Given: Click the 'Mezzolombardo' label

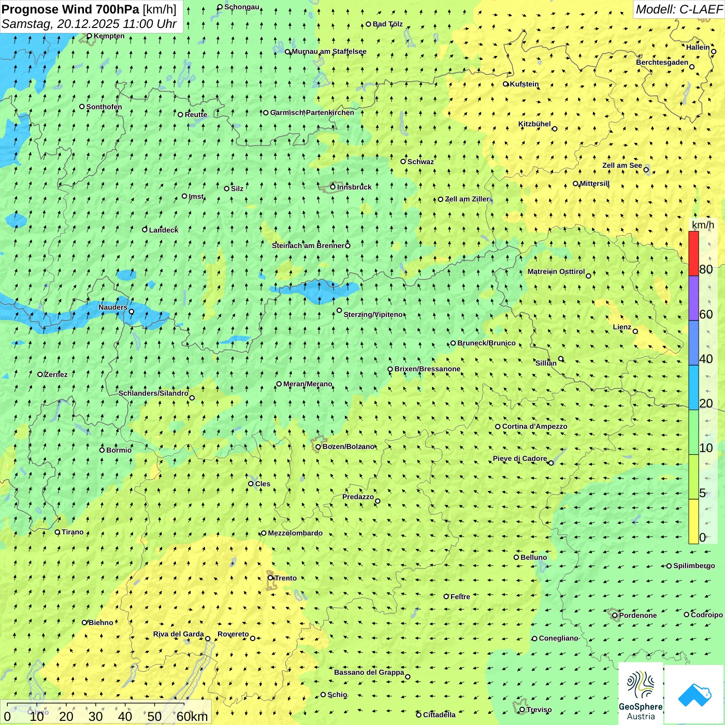Looking at the screenshot, I should click(x=295, y=533).
